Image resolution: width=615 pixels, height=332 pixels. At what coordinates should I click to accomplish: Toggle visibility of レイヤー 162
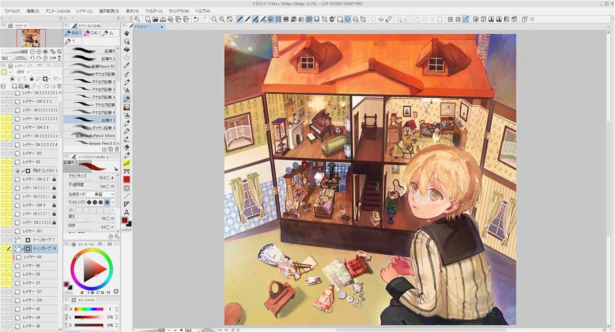4,153
